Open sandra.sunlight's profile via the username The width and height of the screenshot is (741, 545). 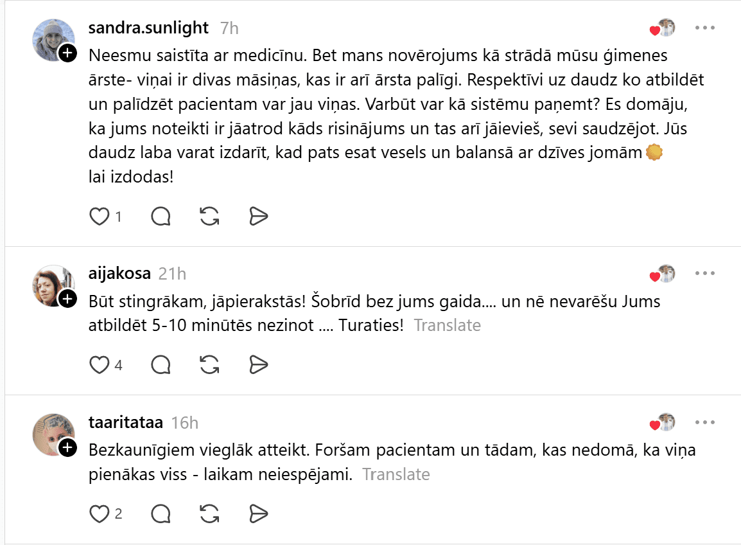148,28
